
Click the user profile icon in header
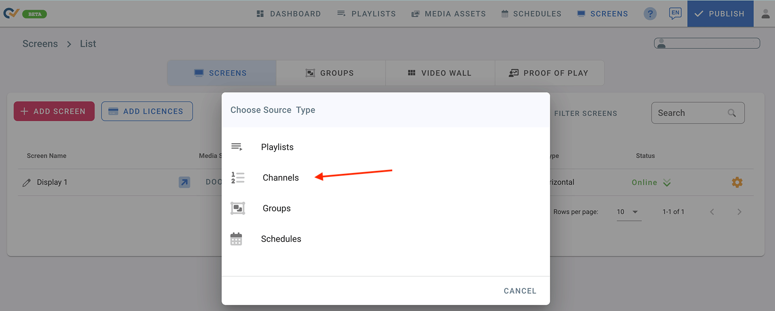click(x=765, y=14)
